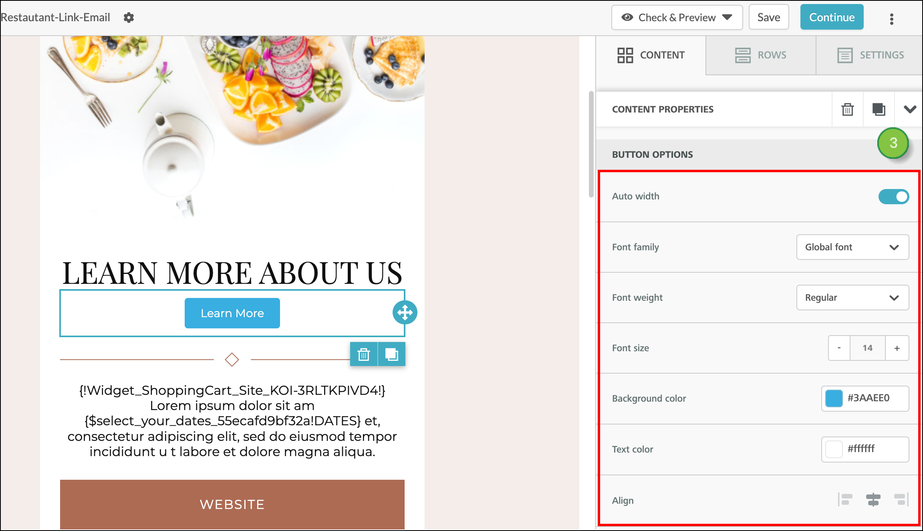Viewport: 923px width, 531px height.
Task: Delete the selected content block
Action: click(x=847, y=109)
